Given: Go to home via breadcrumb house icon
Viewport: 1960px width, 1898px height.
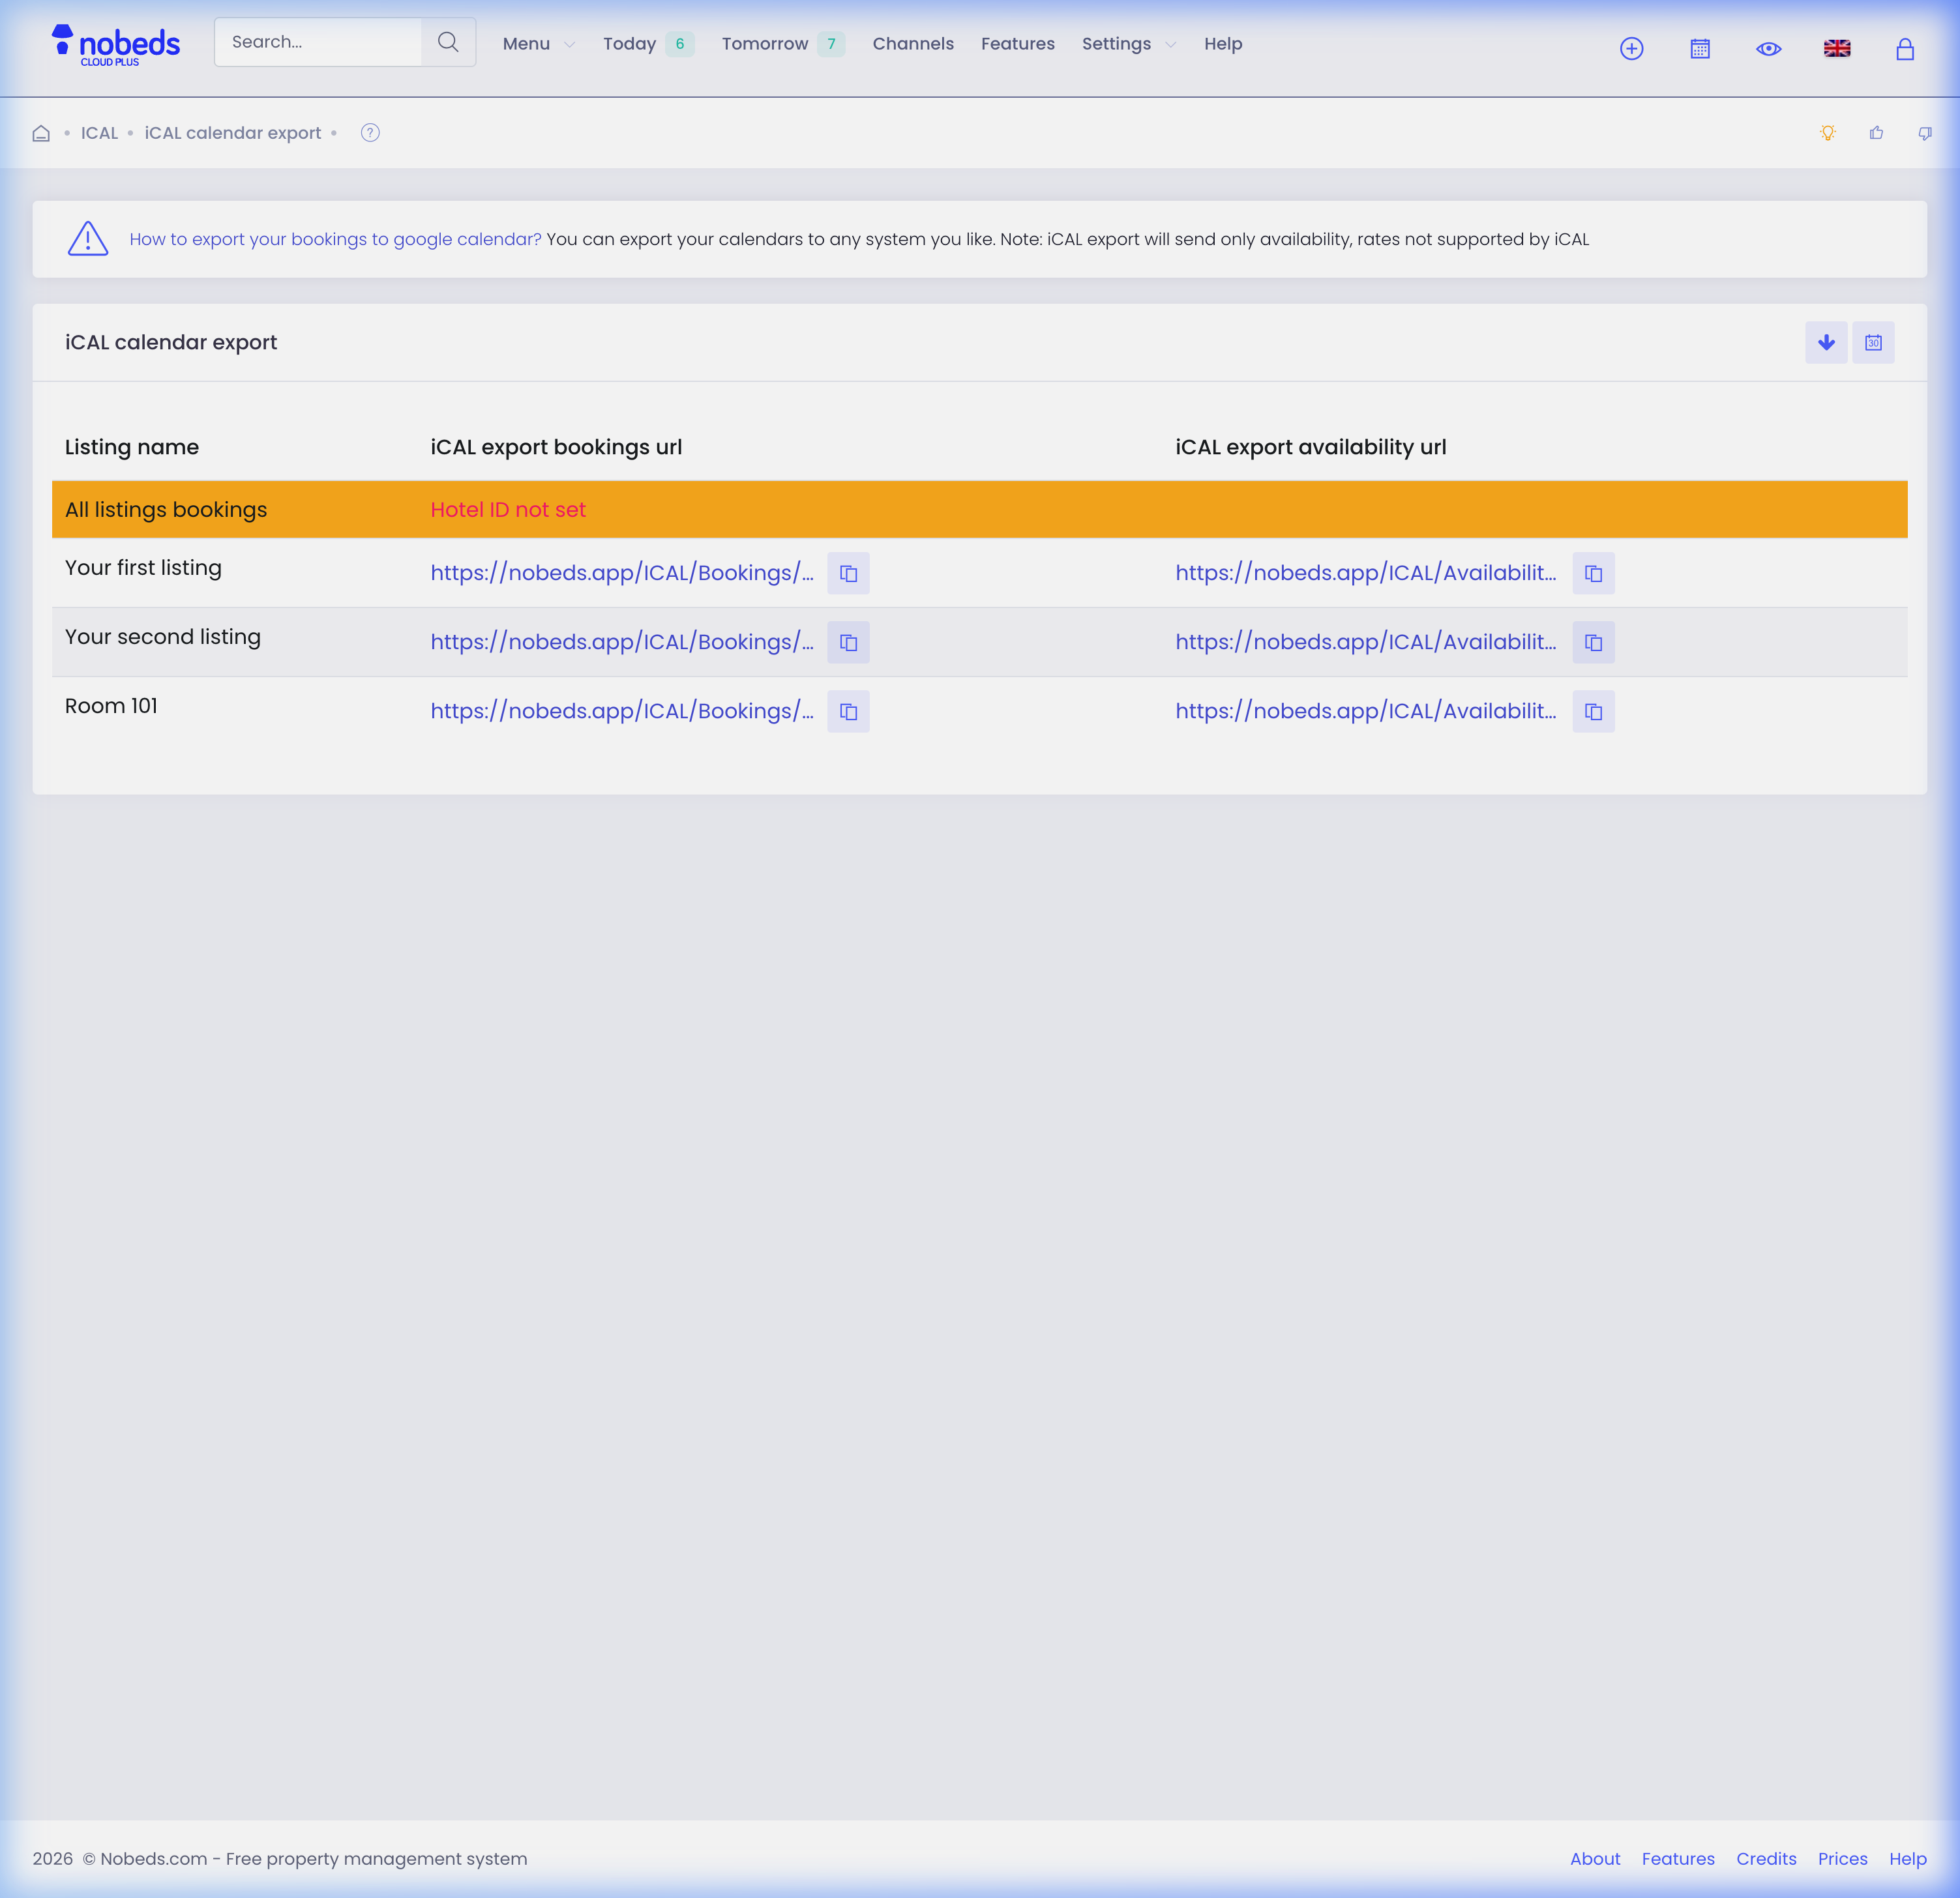Looking at the screenshot, I should click(41, 133).
